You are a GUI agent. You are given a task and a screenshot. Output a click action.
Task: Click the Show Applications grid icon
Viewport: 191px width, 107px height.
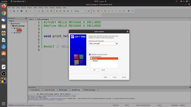click(4, 103)
